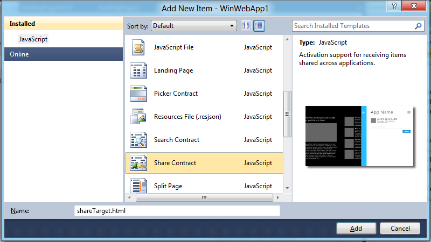Click the vertical scrollbar down arrow
The width and height of the screenshot is (431, 242).
[287, 188]
